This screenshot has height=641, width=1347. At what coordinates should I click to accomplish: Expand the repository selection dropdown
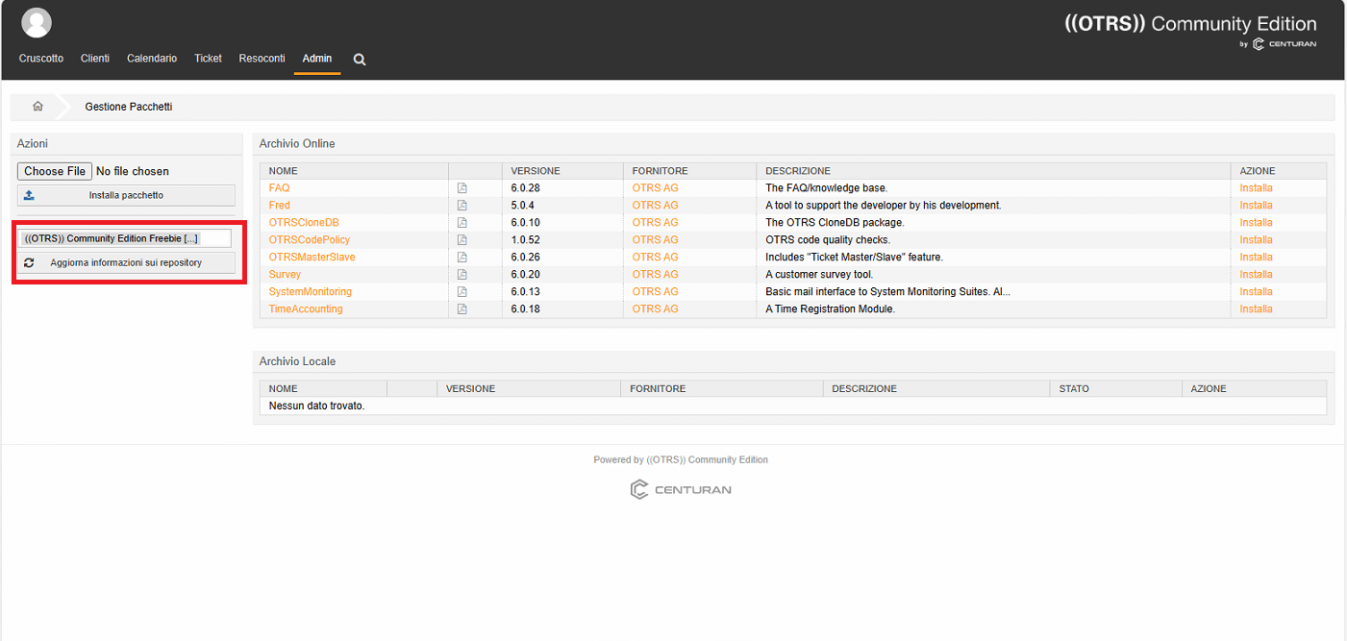tap(126, 238)
